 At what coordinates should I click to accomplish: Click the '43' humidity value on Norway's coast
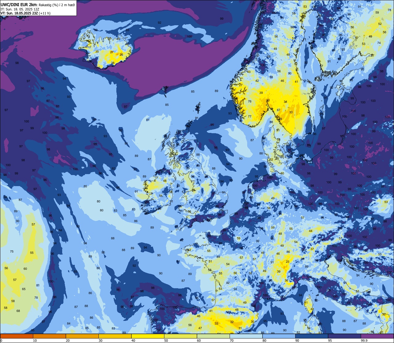(x=249, y=72)
